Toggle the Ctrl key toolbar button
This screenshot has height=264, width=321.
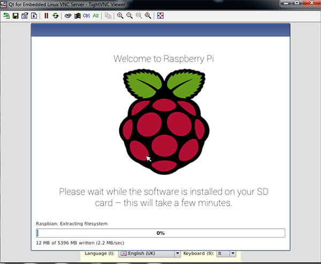tap(86, 15)
